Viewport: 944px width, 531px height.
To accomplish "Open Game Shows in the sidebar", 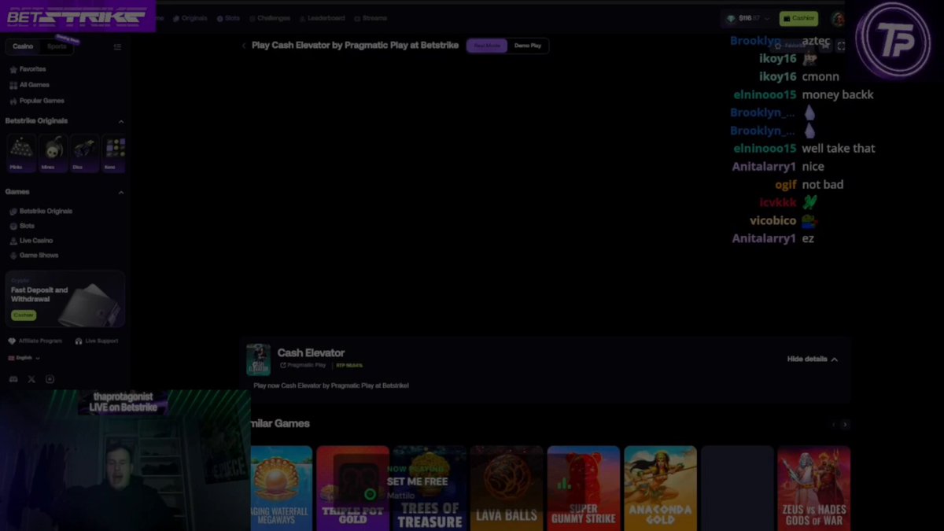I will (x=34, y=256).
